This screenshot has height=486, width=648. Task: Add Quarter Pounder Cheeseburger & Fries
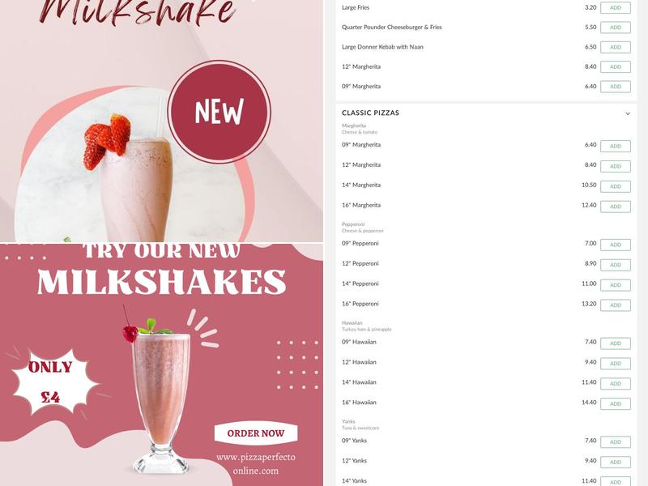point(616,28)
